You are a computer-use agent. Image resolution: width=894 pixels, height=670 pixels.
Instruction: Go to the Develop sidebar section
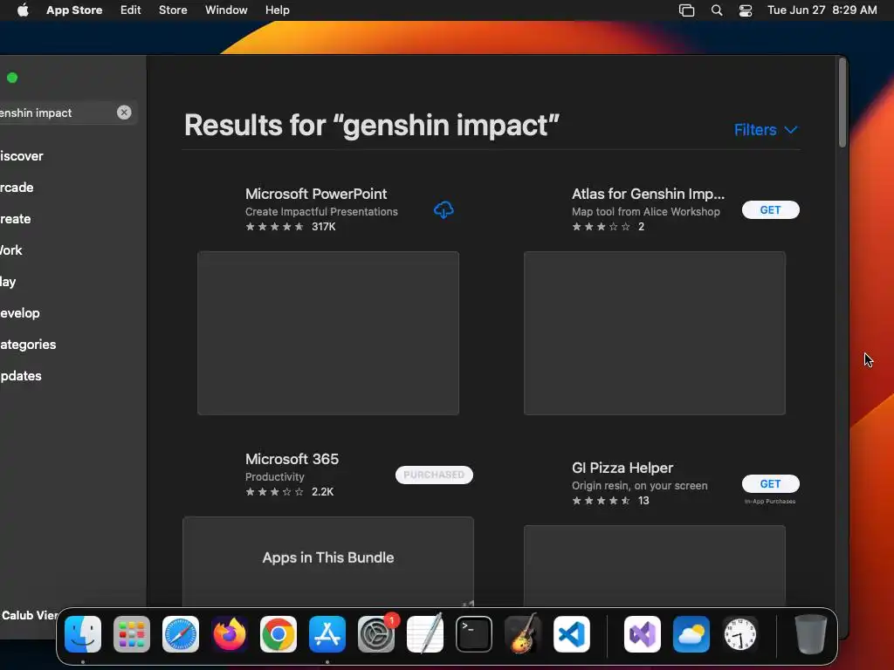pyautogui.click(x=20, y=313)
